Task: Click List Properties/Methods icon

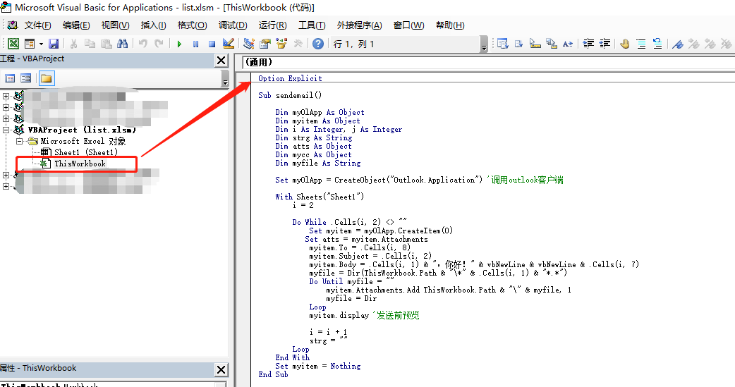Action: (x=502, y=44)
